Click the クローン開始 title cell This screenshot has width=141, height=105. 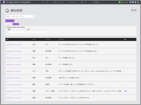tap(50, 91)
